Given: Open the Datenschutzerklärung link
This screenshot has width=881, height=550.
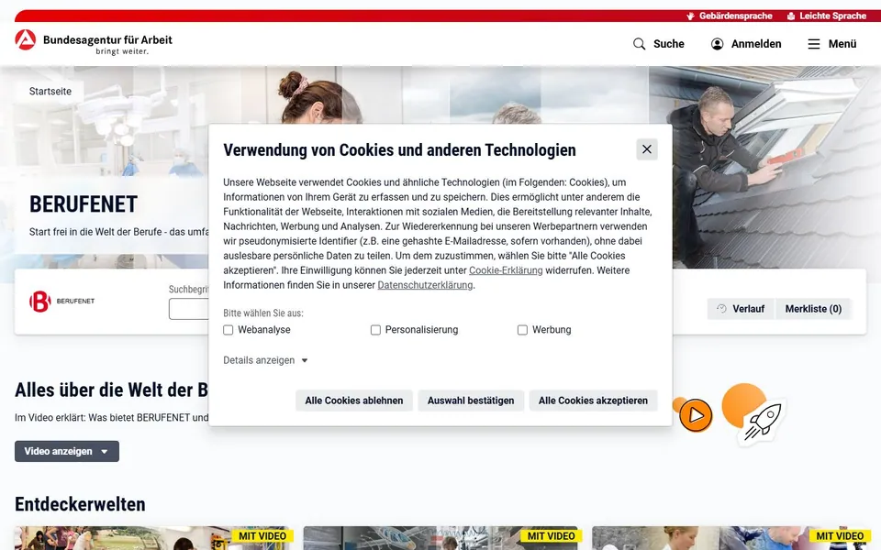Looking at the screenshot, I should (x=425, y=285).
